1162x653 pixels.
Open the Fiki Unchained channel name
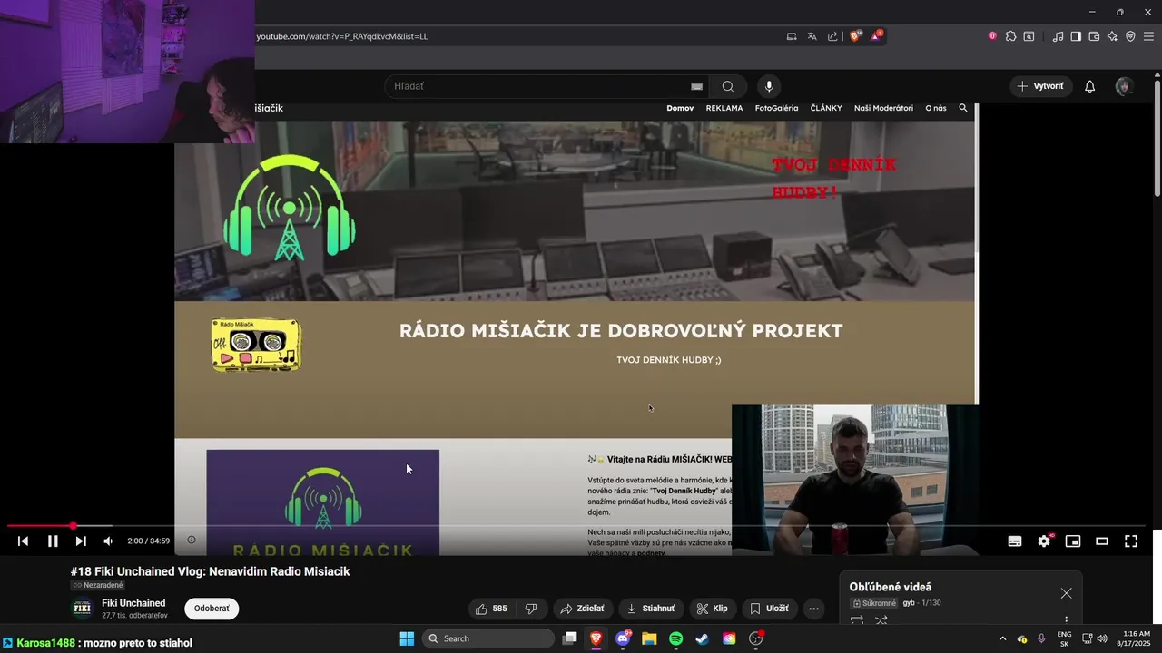point(133,603)
